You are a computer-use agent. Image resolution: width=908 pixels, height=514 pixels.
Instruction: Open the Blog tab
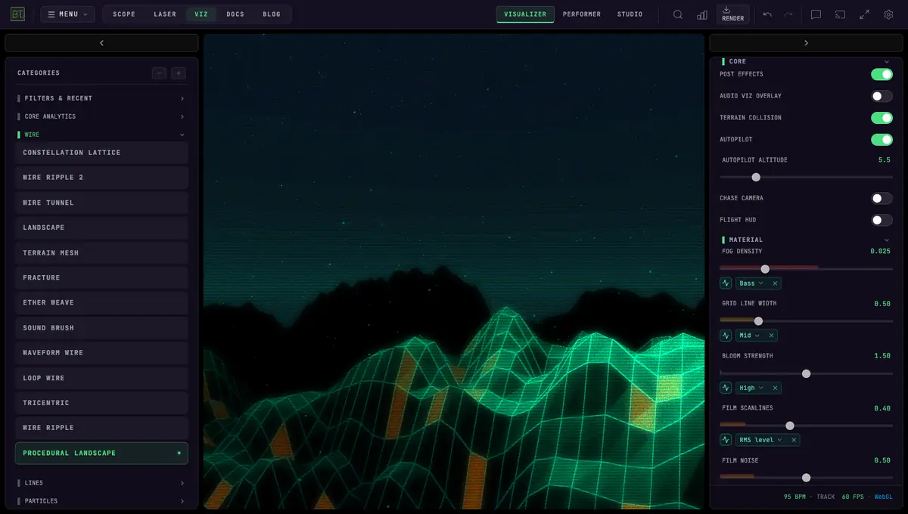(x=272, y=14)
